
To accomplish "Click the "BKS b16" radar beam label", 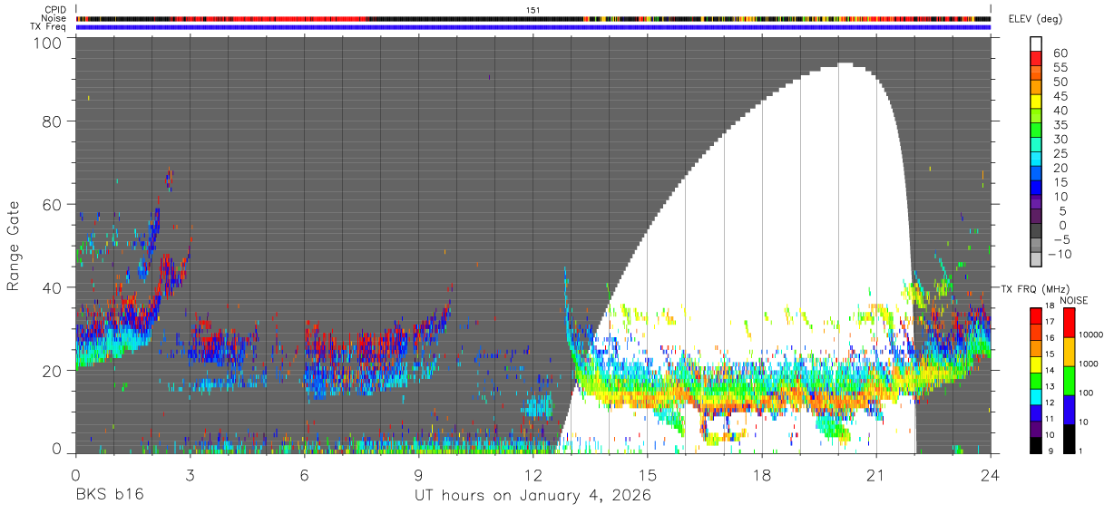I will 109,496.
